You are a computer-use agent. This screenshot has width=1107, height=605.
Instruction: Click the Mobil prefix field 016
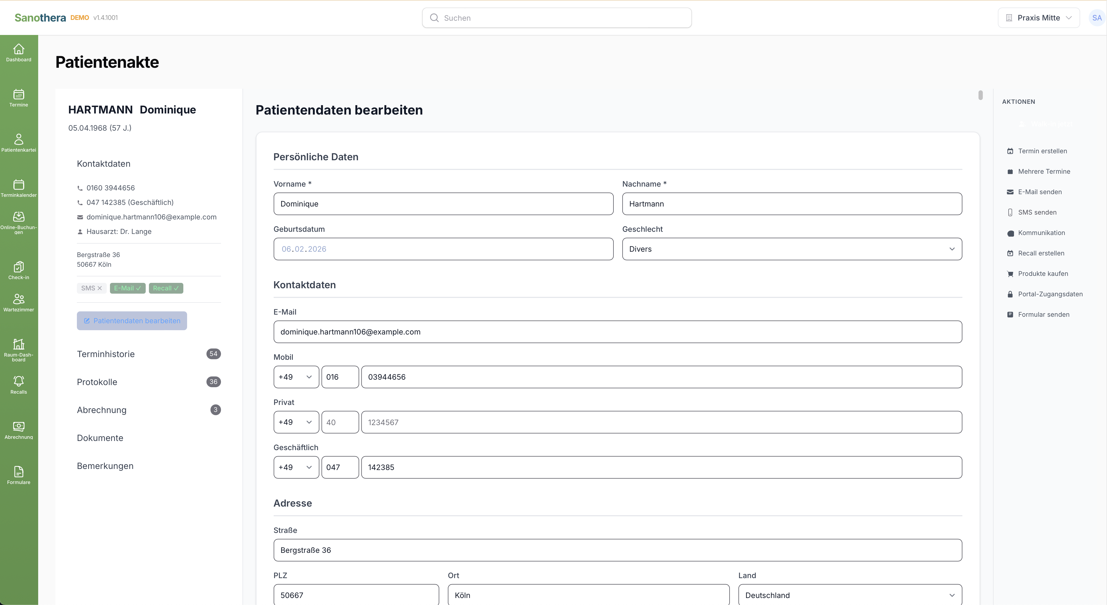340,377
